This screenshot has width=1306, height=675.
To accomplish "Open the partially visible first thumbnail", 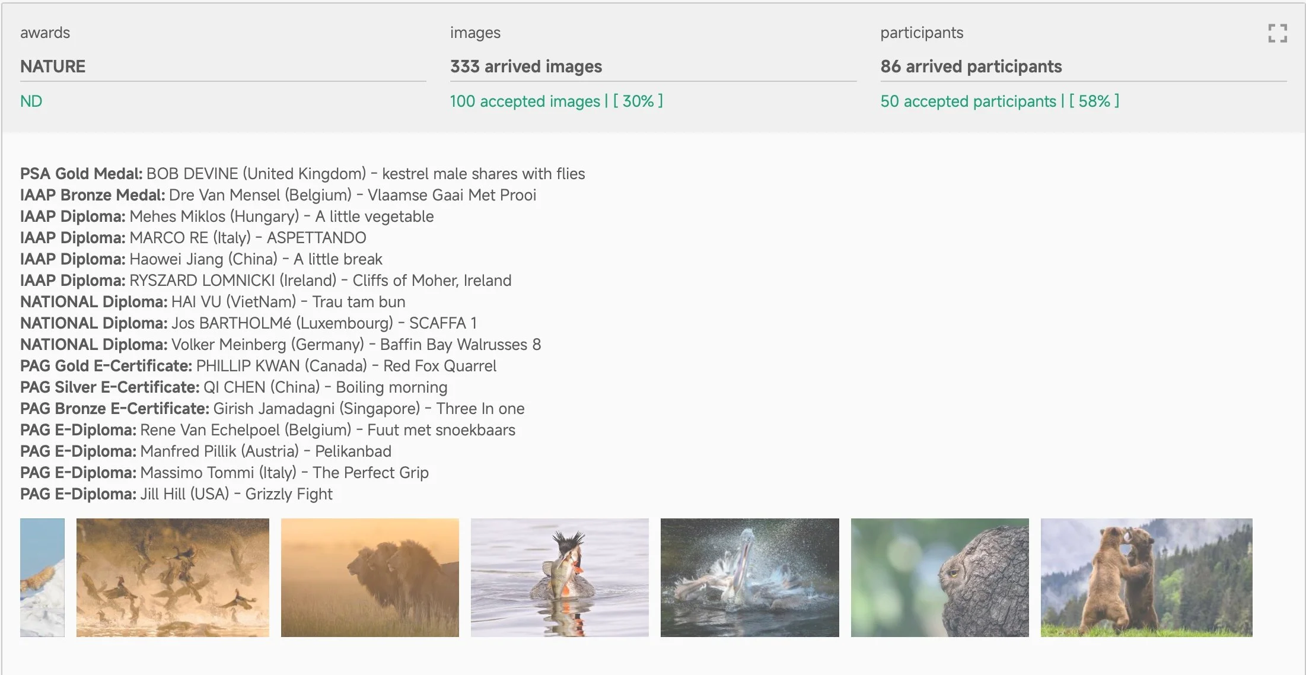I will [x=42, y=577].
